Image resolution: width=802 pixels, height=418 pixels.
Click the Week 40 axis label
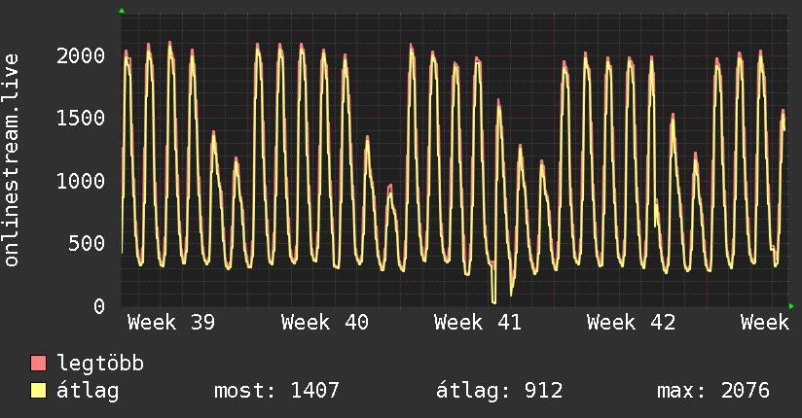click(x=325, y=323)
